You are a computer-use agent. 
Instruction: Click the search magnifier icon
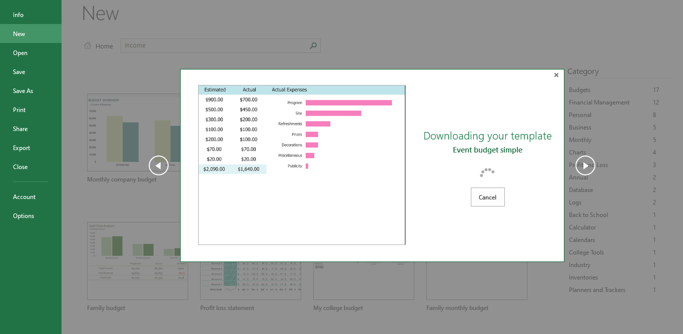[313, 45]
